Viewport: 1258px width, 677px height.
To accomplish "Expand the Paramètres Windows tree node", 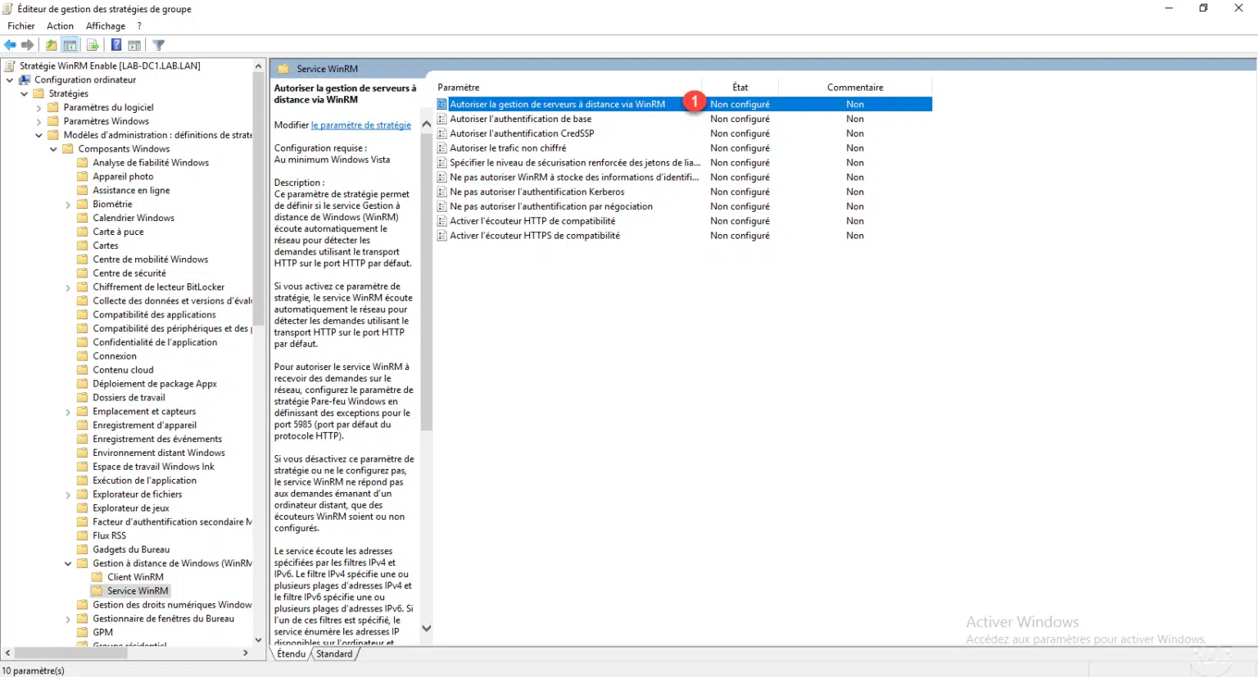I will [x=38, y=121].
